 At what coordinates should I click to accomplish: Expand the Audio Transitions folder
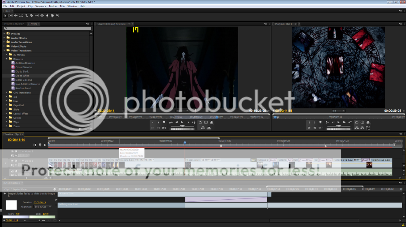point(4,42)
